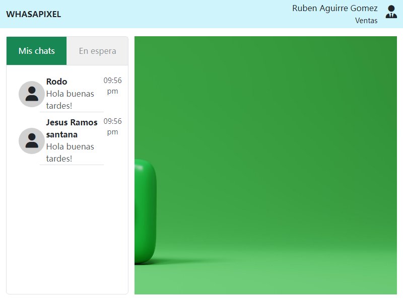Switch to the Mis chats tab

[x=36, y=51]
